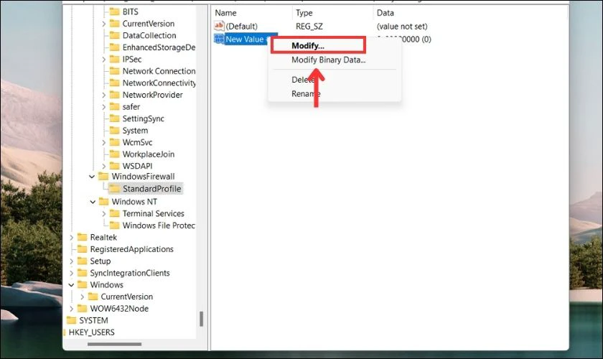603x359 pixels.
Task: Choose Modify Binary Data... option
Action: tap(329, 60)
